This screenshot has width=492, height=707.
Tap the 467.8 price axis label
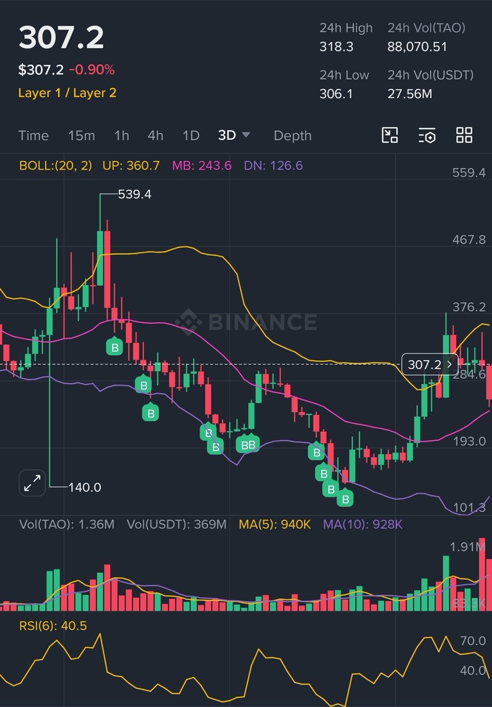click(469, 240)
